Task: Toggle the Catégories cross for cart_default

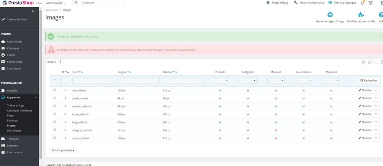Action: coord(248,90)
